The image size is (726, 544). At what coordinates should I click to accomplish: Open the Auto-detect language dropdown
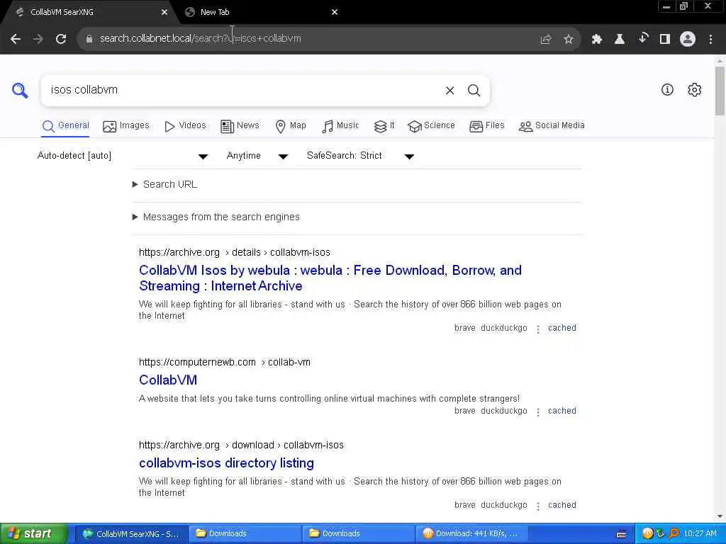point(123,156)
